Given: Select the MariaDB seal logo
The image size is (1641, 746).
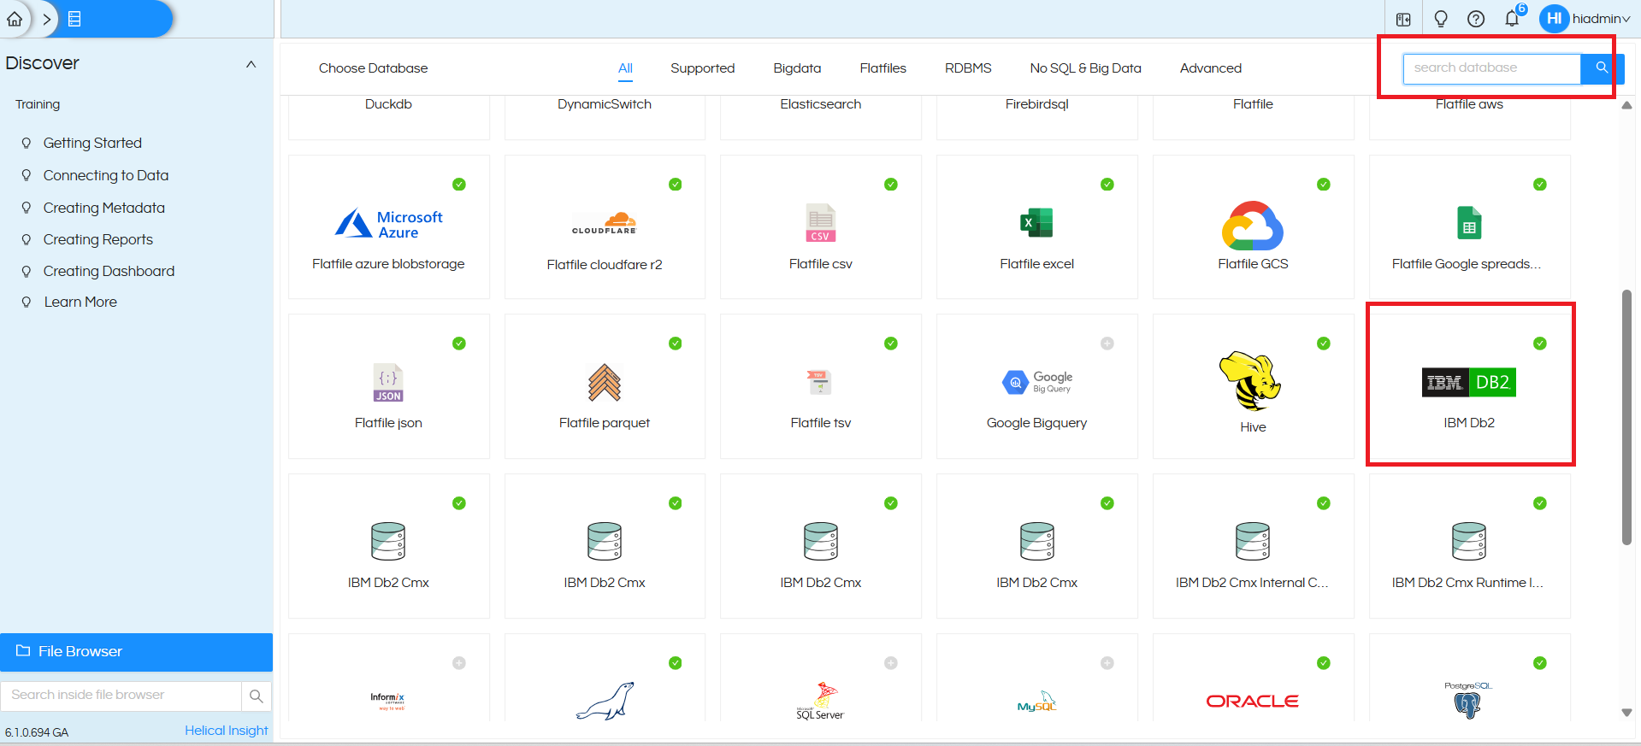Looking at the screenshot, I should pos(605,702).
